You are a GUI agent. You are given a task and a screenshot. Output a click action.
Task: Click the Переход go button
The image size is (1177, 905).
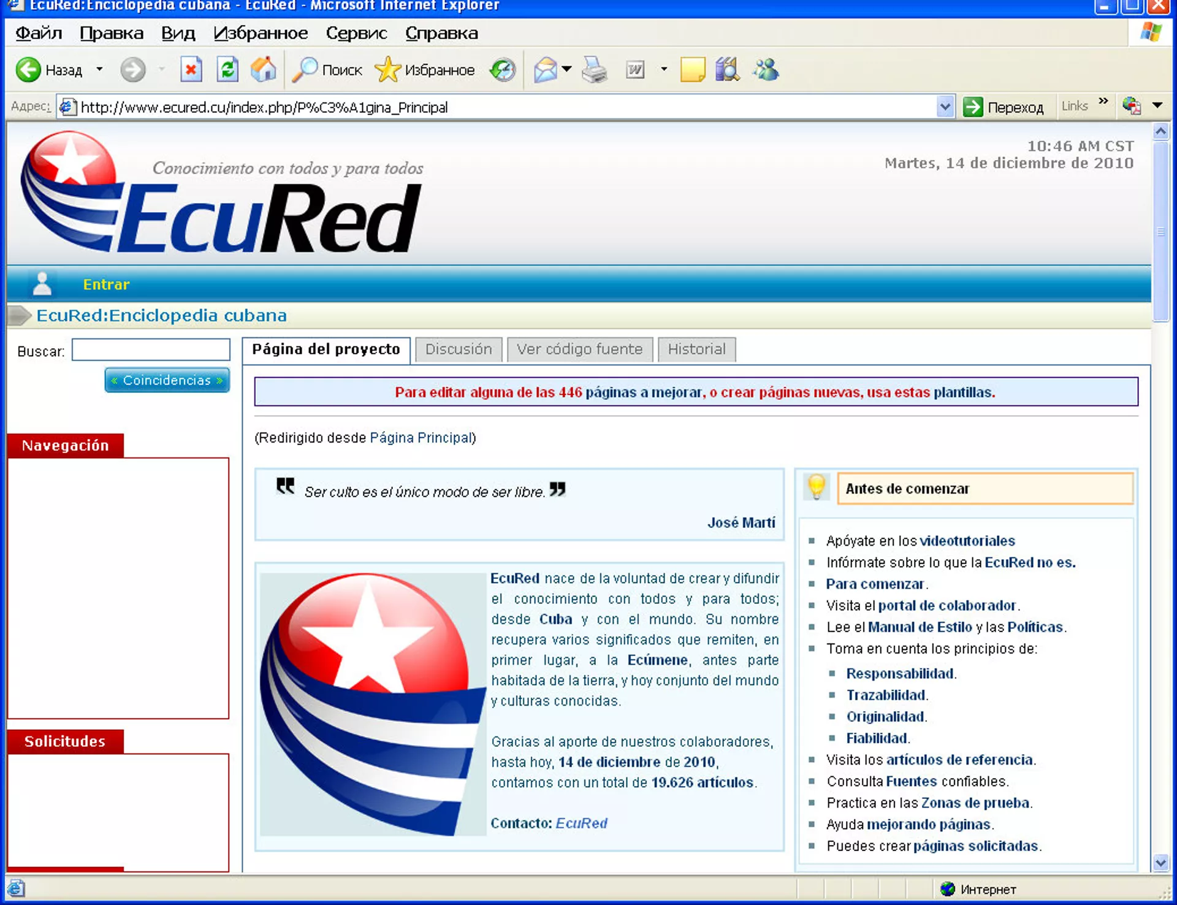(x=1003, y=107)
